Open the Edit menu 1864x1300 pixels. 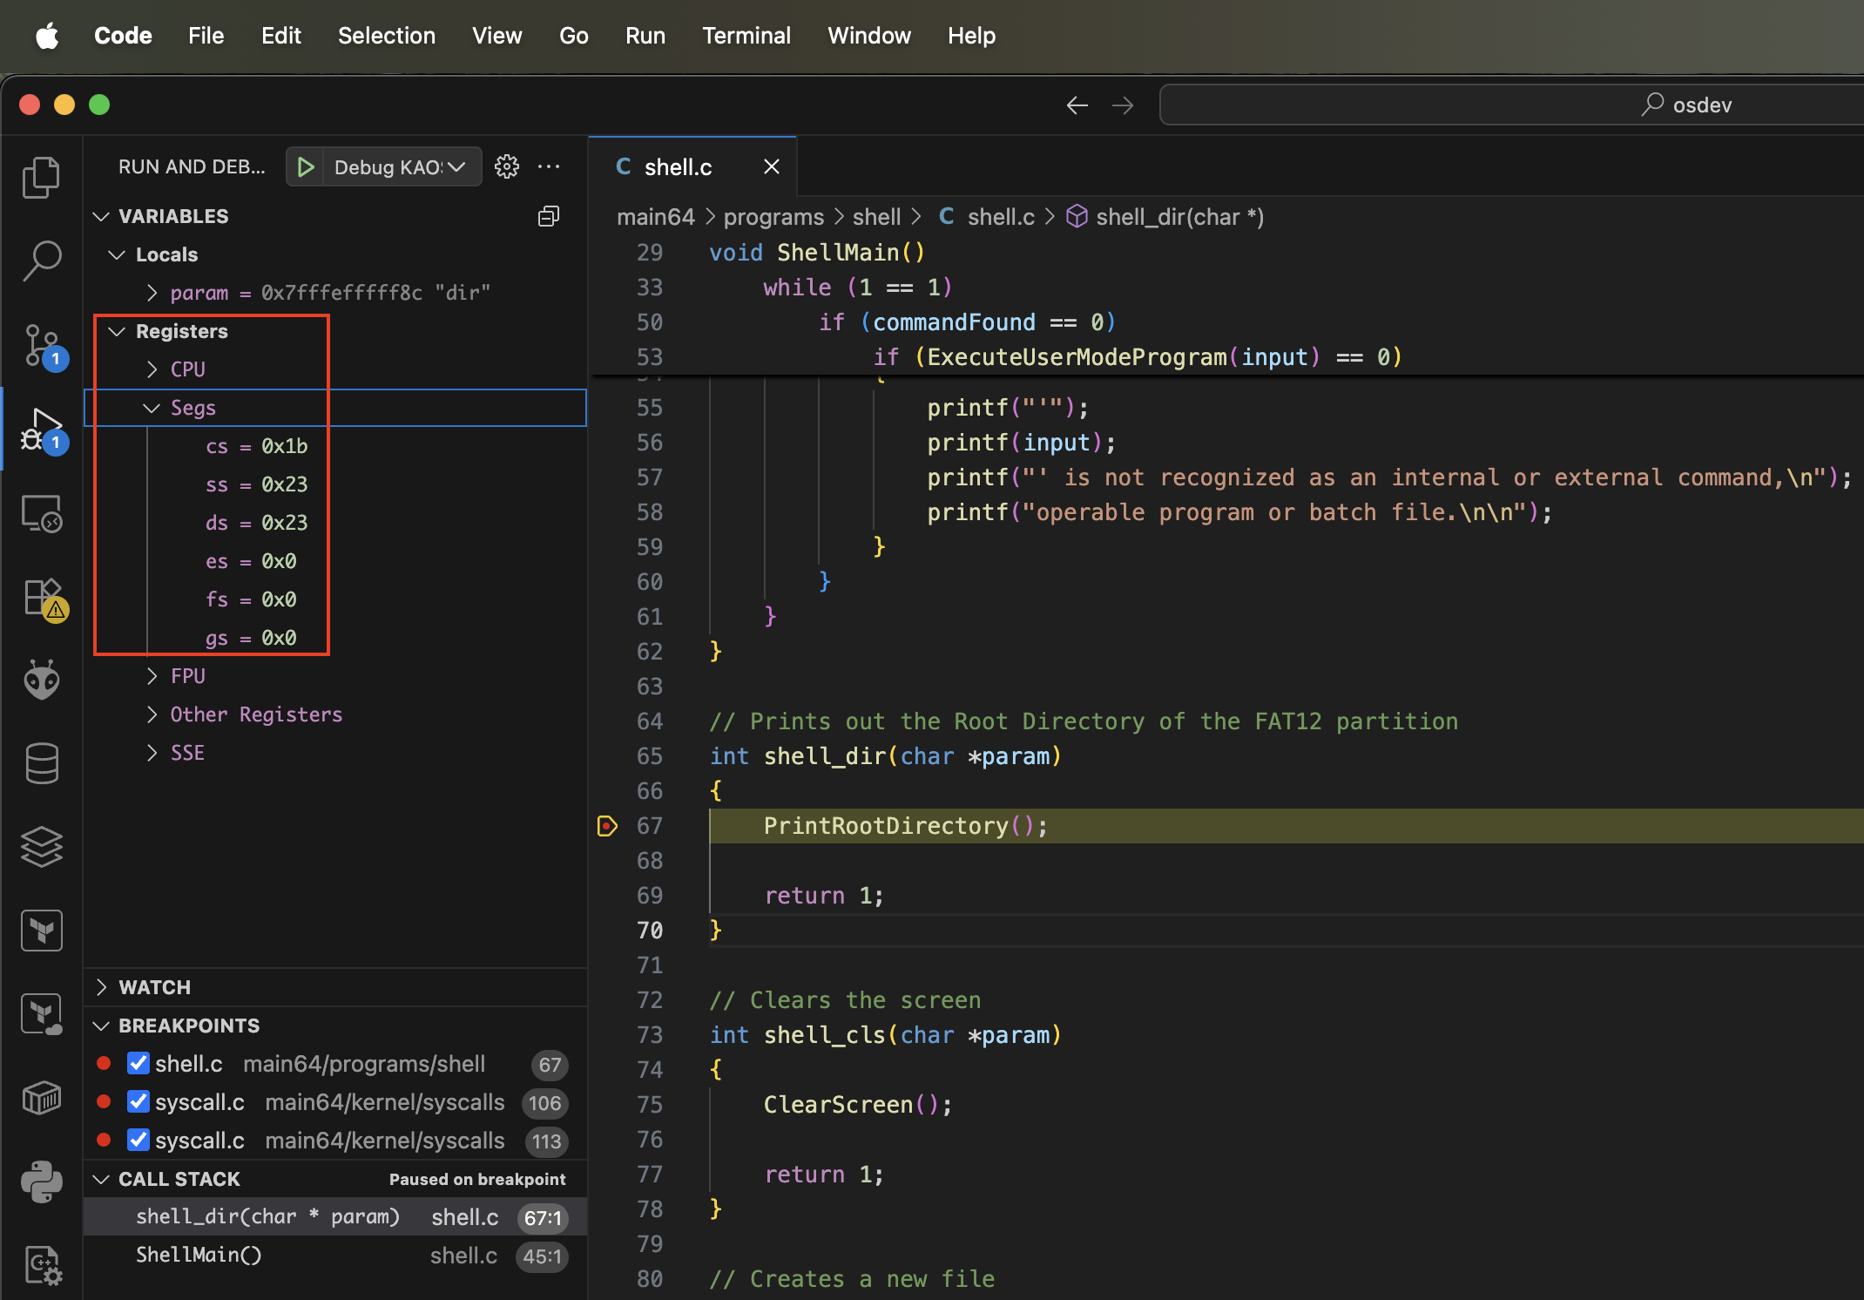pyautogui.click(x=281, y=36)
